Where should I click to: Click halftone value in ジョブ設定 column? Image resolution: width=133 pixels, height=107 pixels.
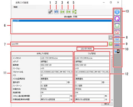pos(92,86)
